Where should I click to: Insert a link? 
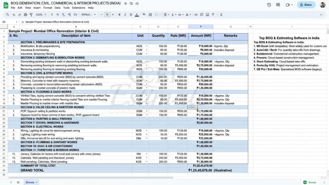[196, 15]
